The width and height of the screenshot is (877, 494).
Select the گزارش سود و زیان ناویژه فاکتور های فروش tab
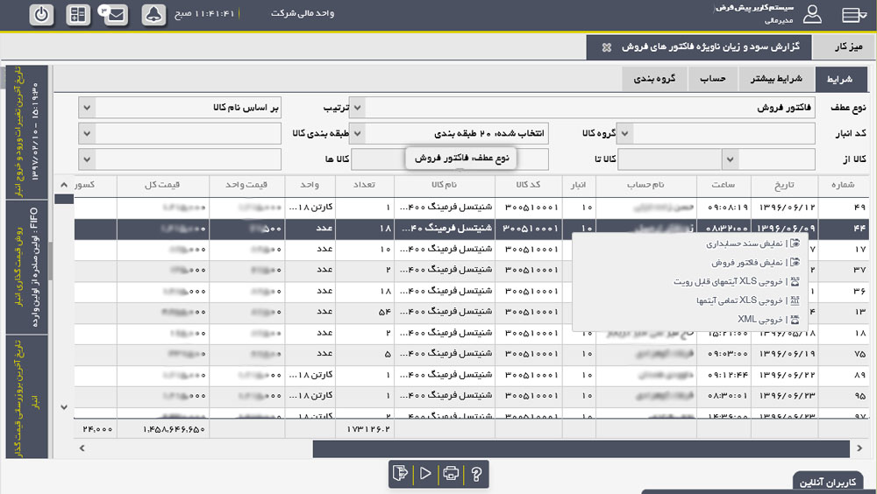click(699, 47)
